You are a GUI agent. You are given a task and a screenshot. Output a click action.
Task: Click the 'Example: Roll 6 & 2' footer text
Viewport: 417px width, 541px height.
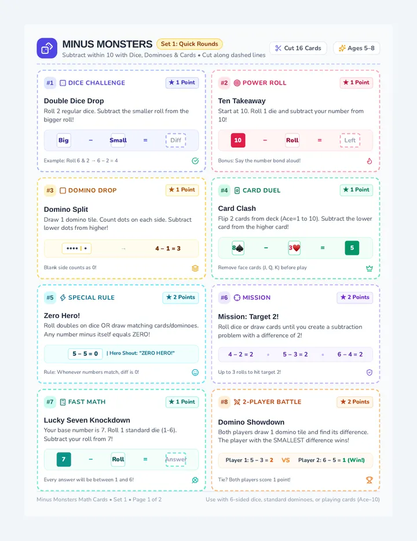(81, 161)
